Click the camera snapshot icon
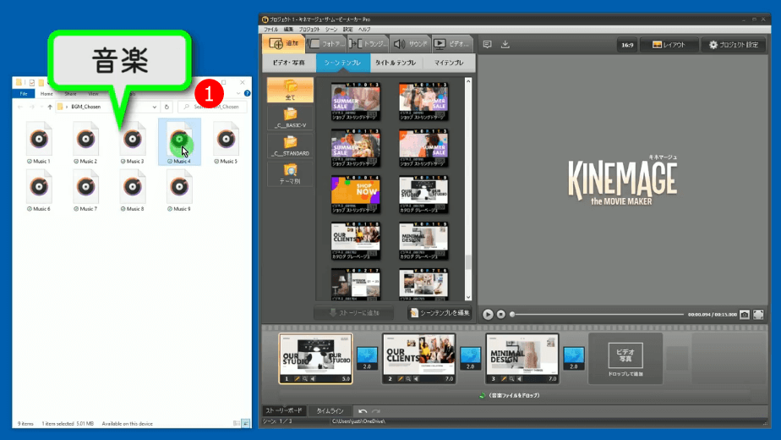781x440 pixels. (x=745, y=314)
